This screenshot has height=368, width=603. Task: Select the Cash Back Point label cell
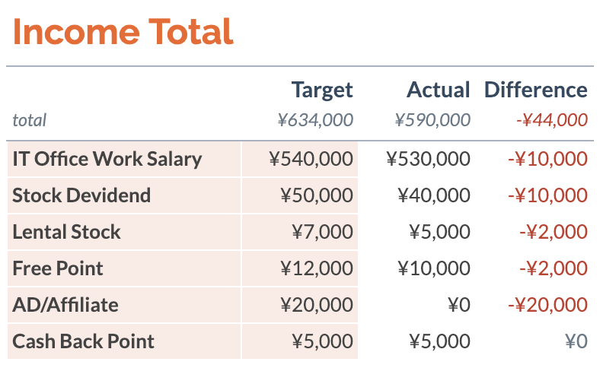click(x=124, y=341)
